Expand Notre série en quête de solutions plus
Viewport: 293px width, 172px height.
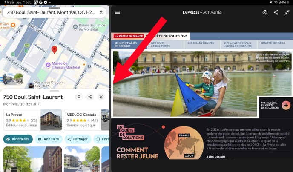[286, 105]
